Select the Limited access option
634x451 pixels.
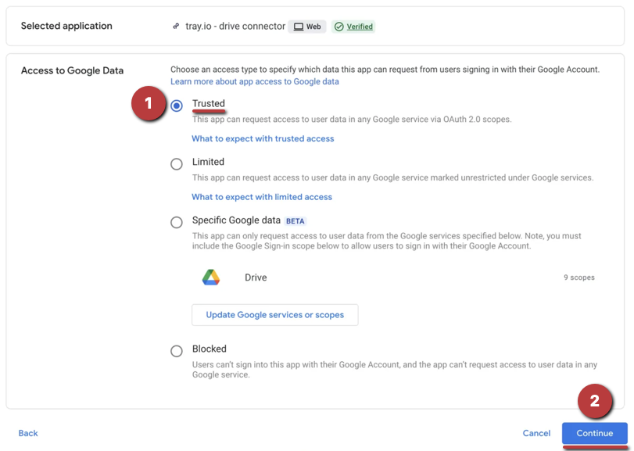click(176, 163)
